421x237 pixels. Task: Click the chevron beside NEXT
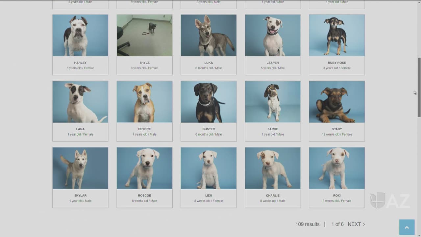pos(364,224)
